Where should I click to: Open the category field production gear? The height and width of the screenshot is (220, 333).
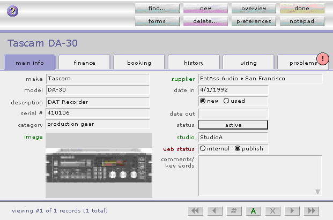(98, 124)
